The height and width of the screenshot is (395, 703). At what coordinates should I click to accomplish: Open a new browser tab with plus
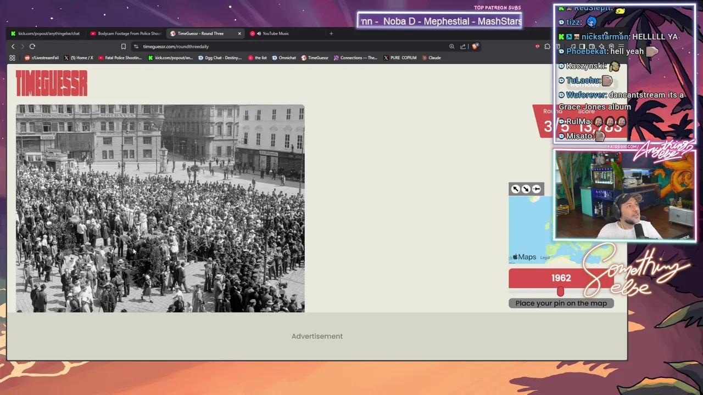tap(331, 33)
